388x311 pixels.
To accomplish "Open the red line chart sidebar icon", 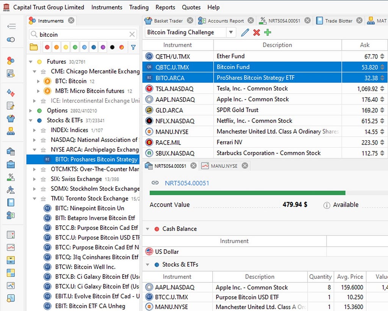I will tap(11, 247).
